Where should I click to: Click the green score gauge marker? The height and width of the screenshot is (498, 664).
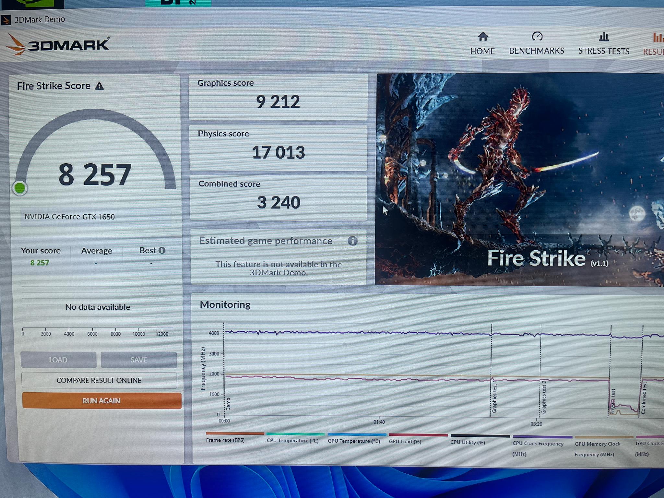click(x=20, y=188)
